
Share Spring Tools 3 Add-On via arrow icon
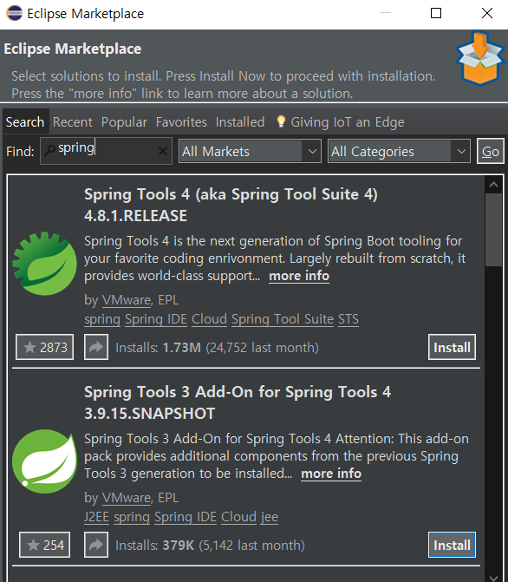96,545
